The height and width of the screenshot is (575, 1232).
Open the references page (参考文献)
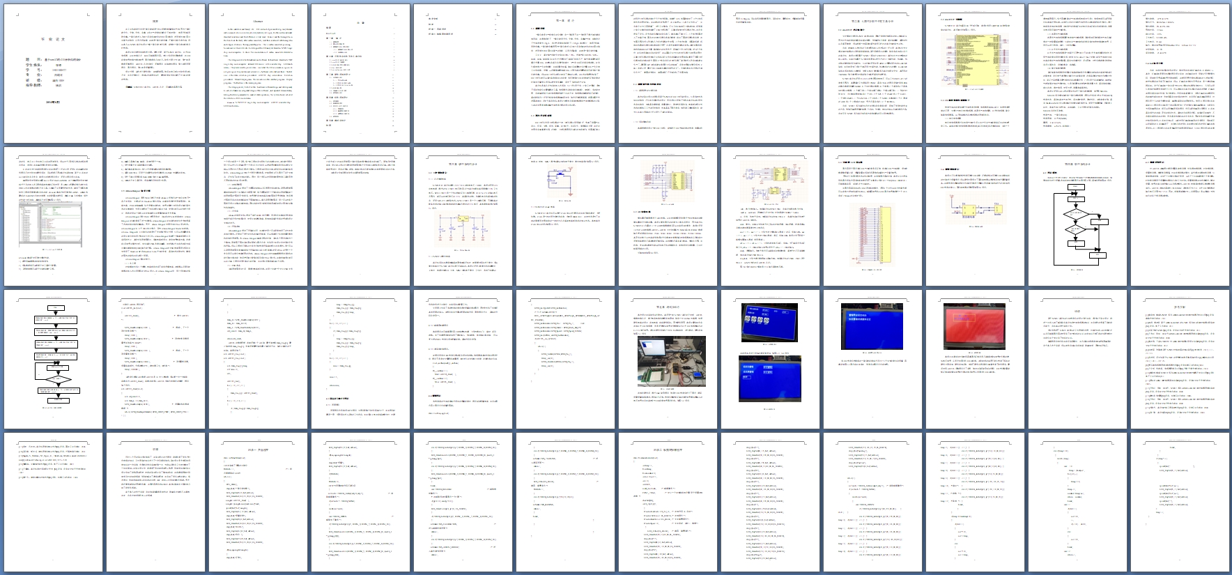click(x=1180, y=360)
